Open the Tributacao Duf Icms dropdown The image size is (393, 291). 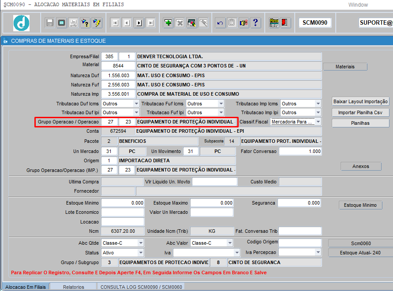point(136,104)
